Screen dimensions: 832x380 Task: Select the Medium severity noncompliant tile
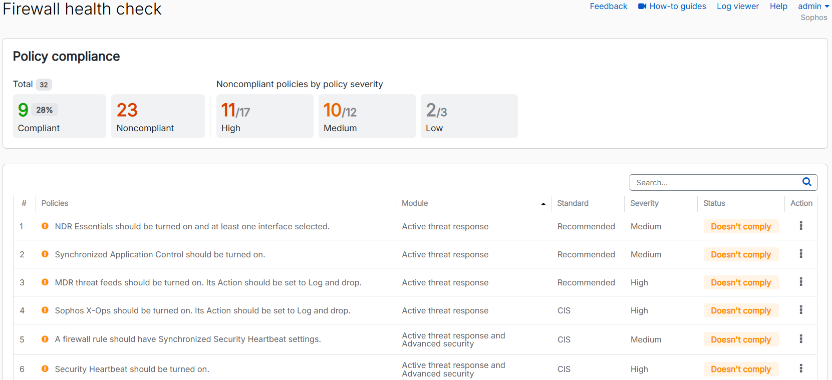tap(367, 116)
